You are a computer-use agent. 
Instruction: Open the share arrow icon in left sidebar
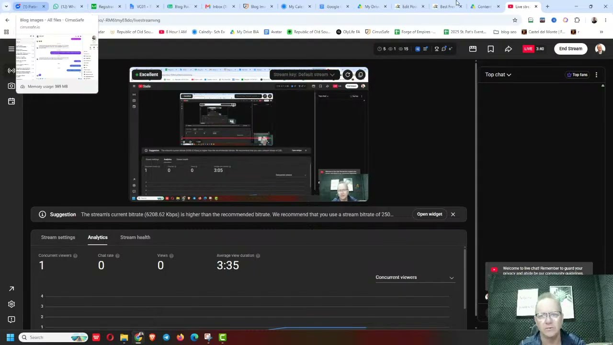point(11,288)
